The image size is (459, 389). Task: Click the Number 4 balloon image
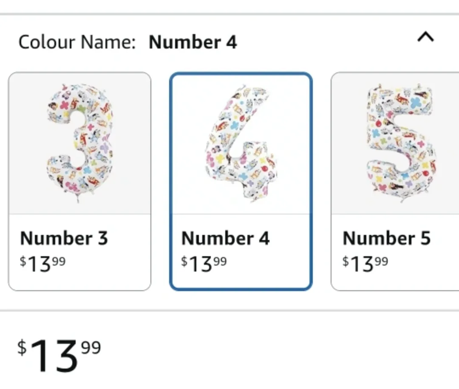click(241, 143)
